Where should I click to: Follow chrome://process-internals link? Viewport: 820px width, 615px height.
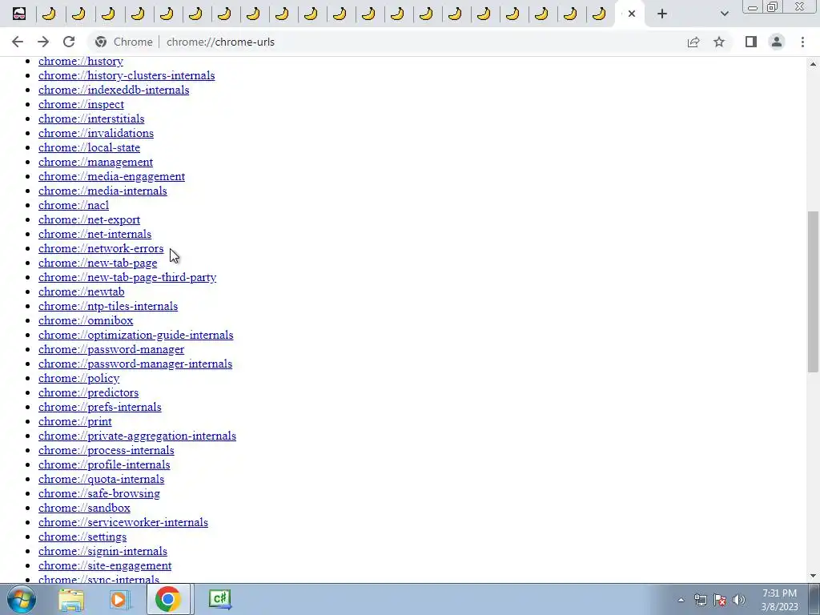107,450
